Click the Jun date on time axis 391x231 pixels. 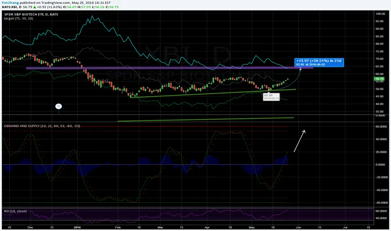[298, 228]
